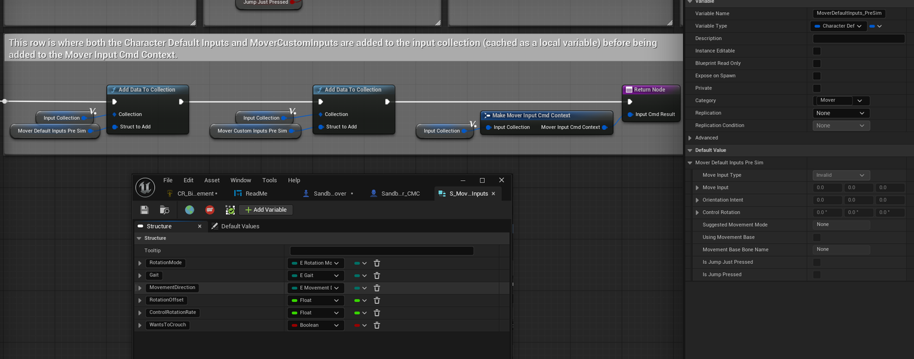This screenshot has width=914, height=359.
Task: Open the Edit menu in struct editor
Action: (x=189, y=180)
